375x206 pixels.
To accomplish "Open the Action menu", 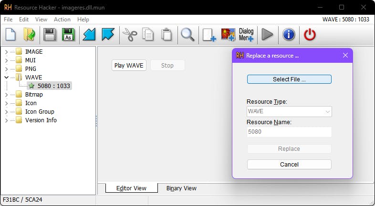I will point(62,20).
